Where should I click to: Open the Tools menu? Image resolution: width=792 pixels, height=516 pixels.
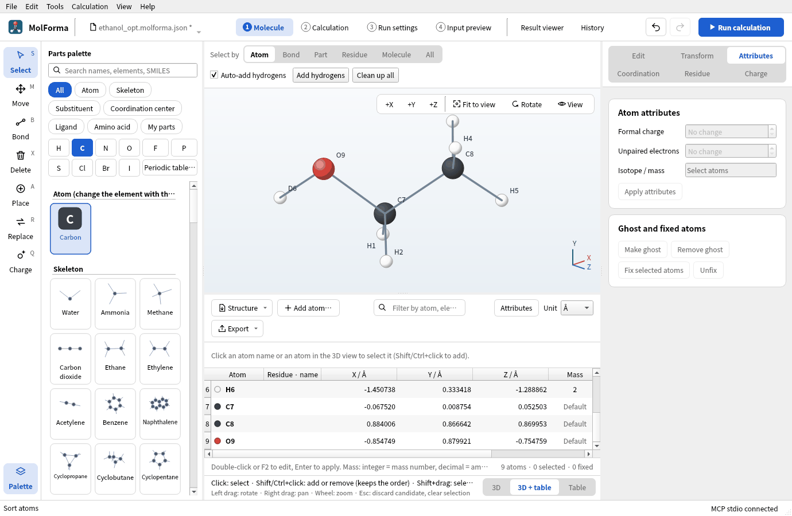point(55,6)
